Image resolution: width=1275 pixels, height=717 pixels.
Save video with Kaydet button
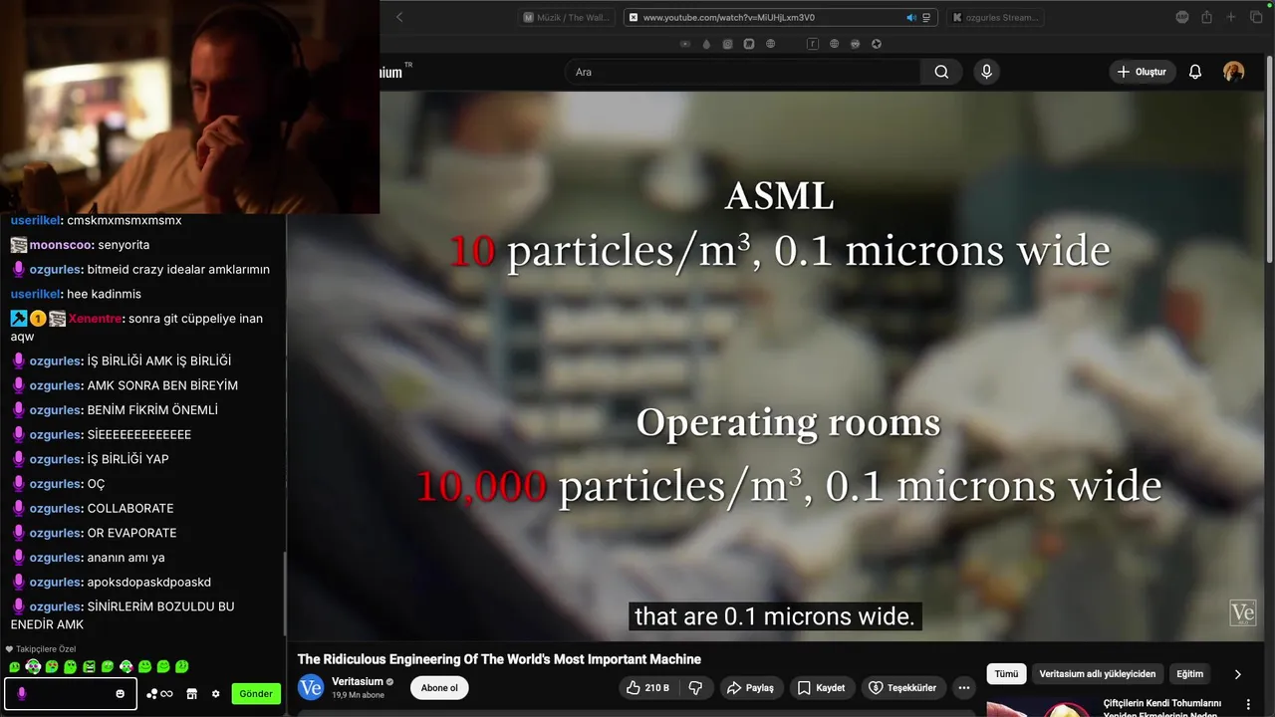tap(822, 688)
